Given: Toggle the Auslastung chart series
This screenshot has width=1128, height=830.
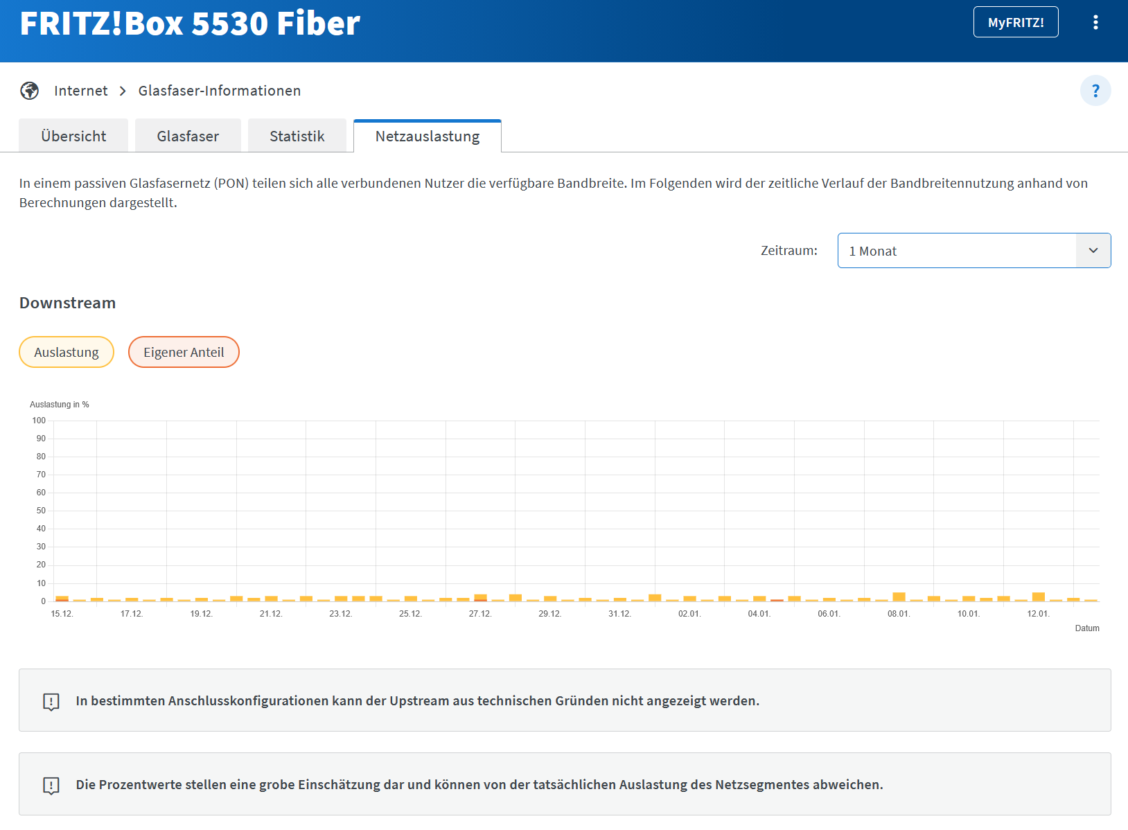Looking at the screenshot, I should point(67,352).
